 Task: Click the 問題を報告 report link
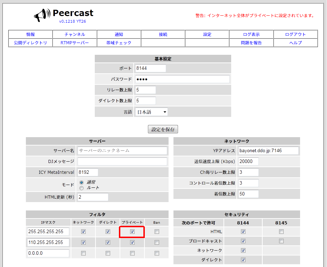[251, 42]
